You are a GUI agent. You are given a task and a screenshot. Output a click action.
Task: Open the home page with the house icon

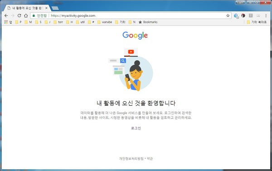click(x=26, y=15)
